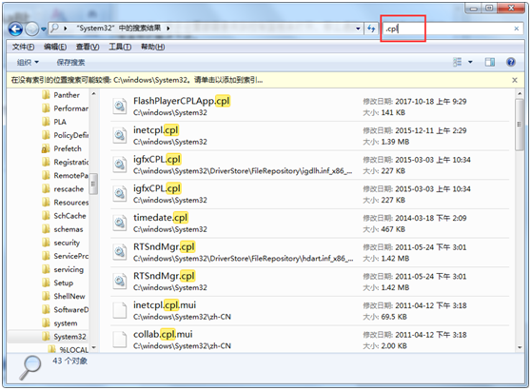The width and height of the screenshot is (531, 390).
Task: Click the magnifier icon in details pane
Action: (x=30, y=368)
